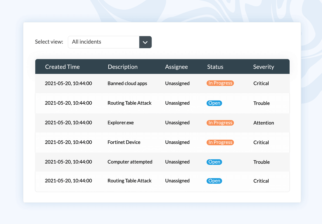Sort by Created Time column header
Image resolution: width=322 pixels, height=224 pixels.
62,67
